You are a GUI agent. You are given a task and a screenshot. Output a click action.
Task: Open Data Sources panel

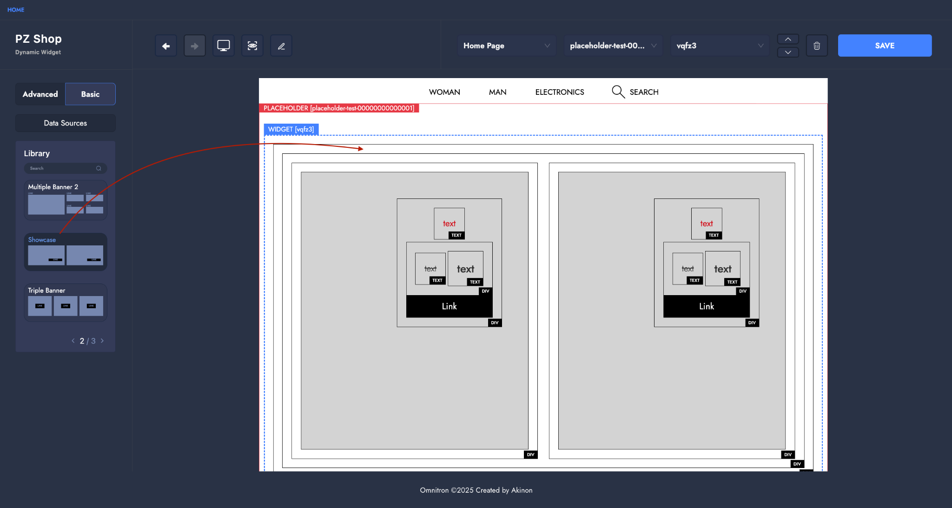click(x=66, y=123)
